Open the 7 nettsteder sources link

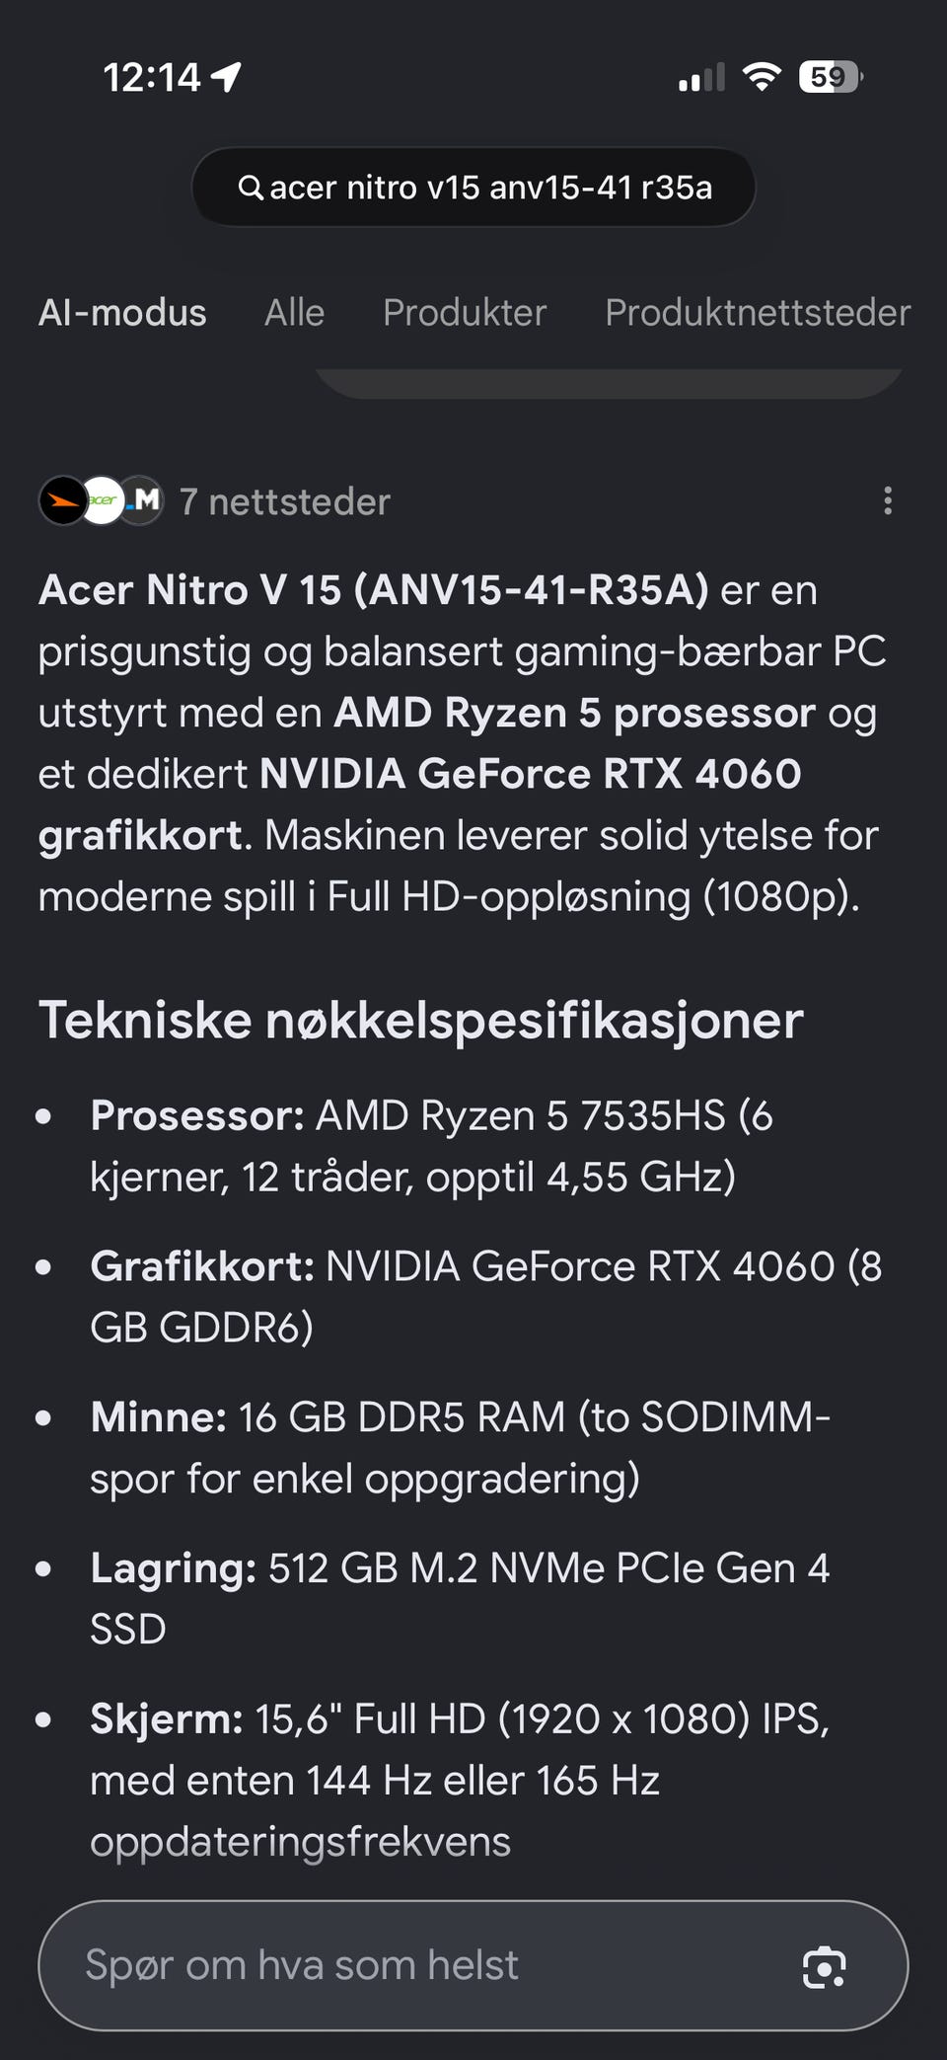pos(285,501)
